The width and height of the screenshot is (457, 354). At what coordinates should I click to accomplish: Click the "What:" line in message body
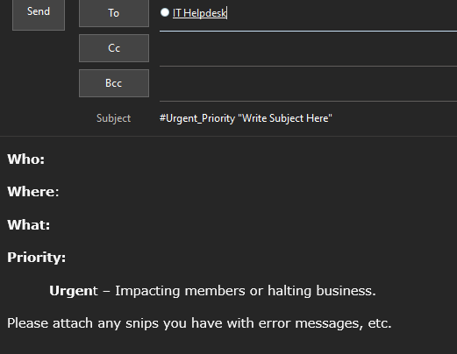click(29, 225)
